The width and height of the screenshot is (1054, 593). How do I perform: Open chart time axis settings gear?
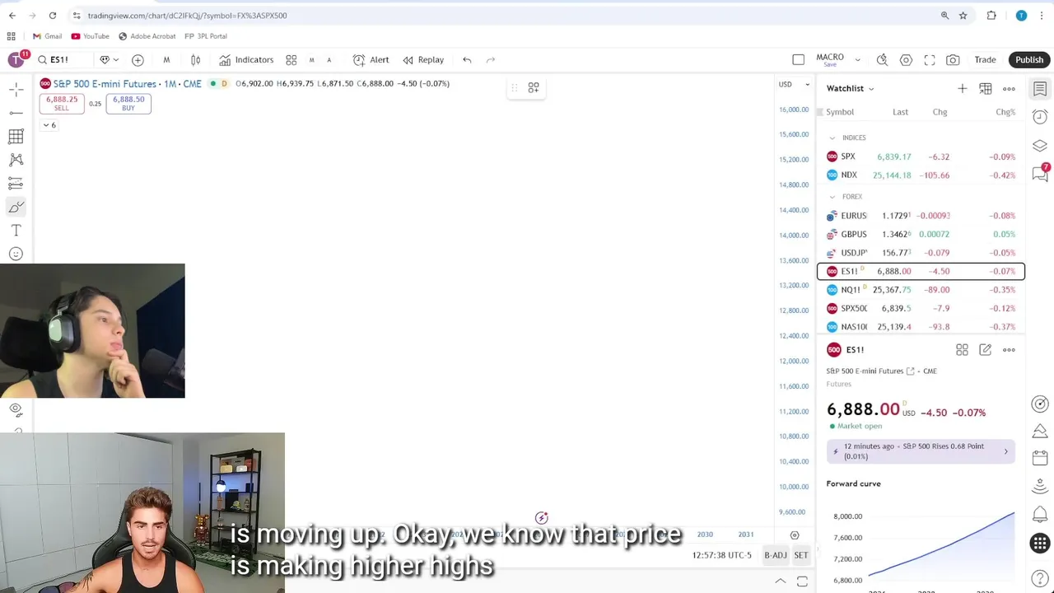point(795,535)
